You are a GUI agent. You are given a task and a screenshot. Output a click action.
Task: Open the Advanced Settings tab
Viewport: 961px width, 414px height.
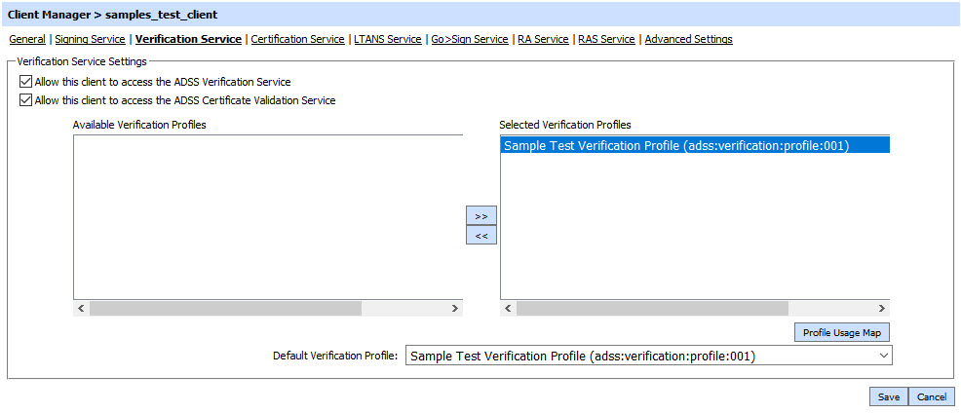(688, 39)
